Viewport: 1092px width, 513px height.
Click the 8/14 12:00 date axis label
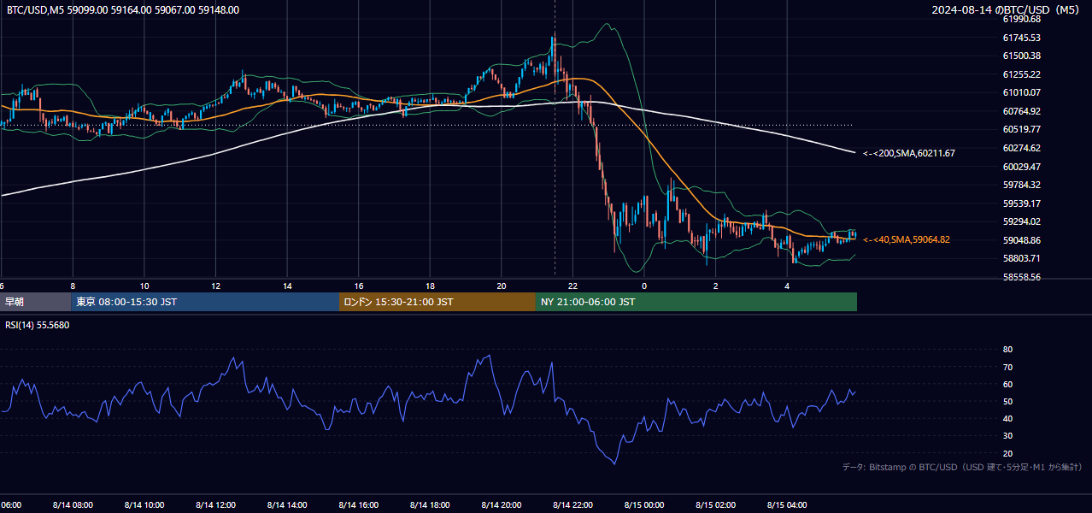215,505
